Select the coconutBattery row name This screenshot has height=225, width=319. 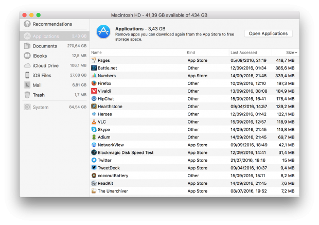(x=113, y=176)
